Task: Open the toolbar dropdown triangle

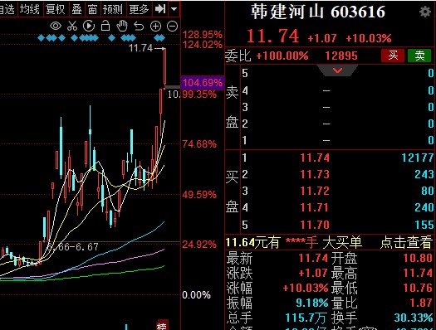Action: 174,9
